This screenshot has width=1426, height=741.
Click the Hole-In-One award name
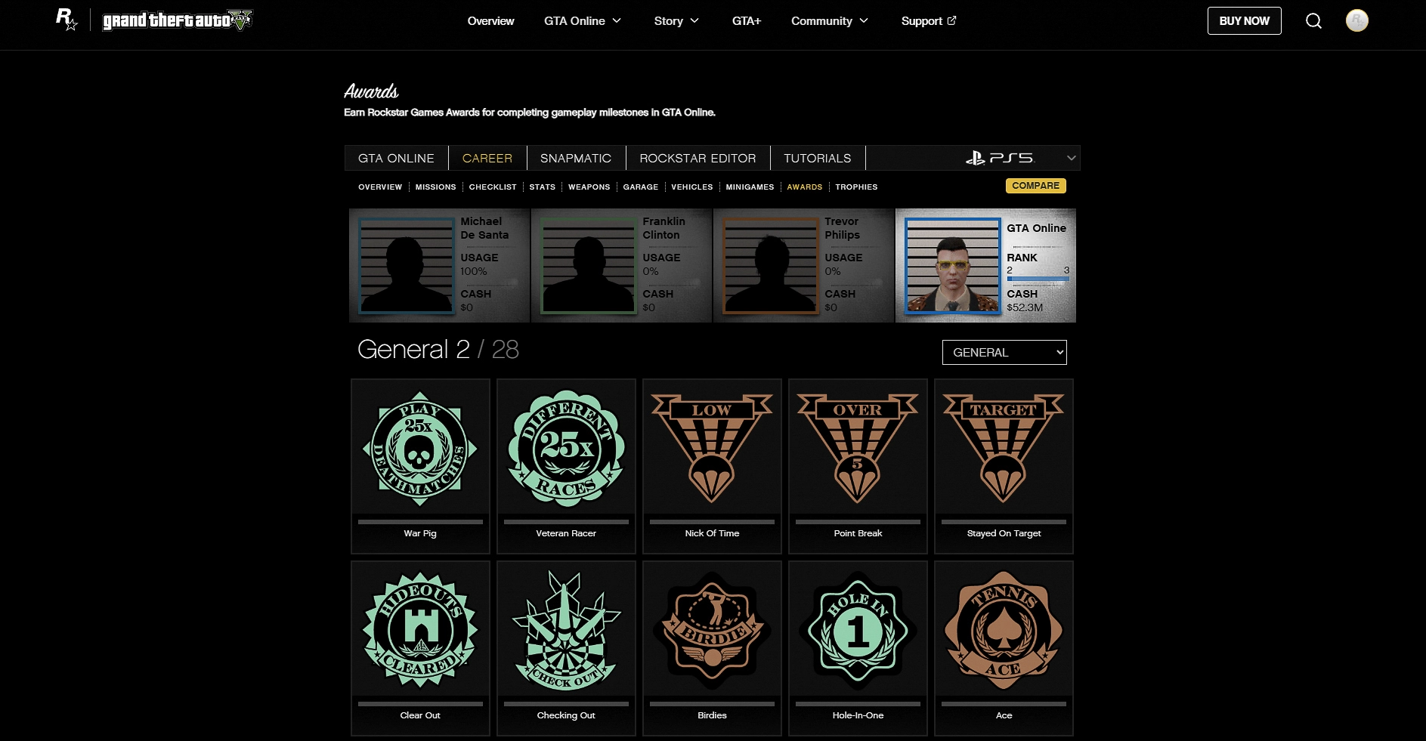tap(858, 715)
